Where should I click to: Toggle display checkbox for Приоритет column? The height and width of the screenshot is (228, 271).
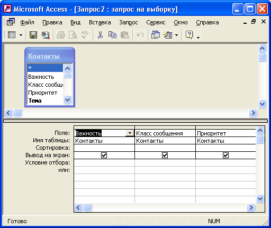pos(225,156)
